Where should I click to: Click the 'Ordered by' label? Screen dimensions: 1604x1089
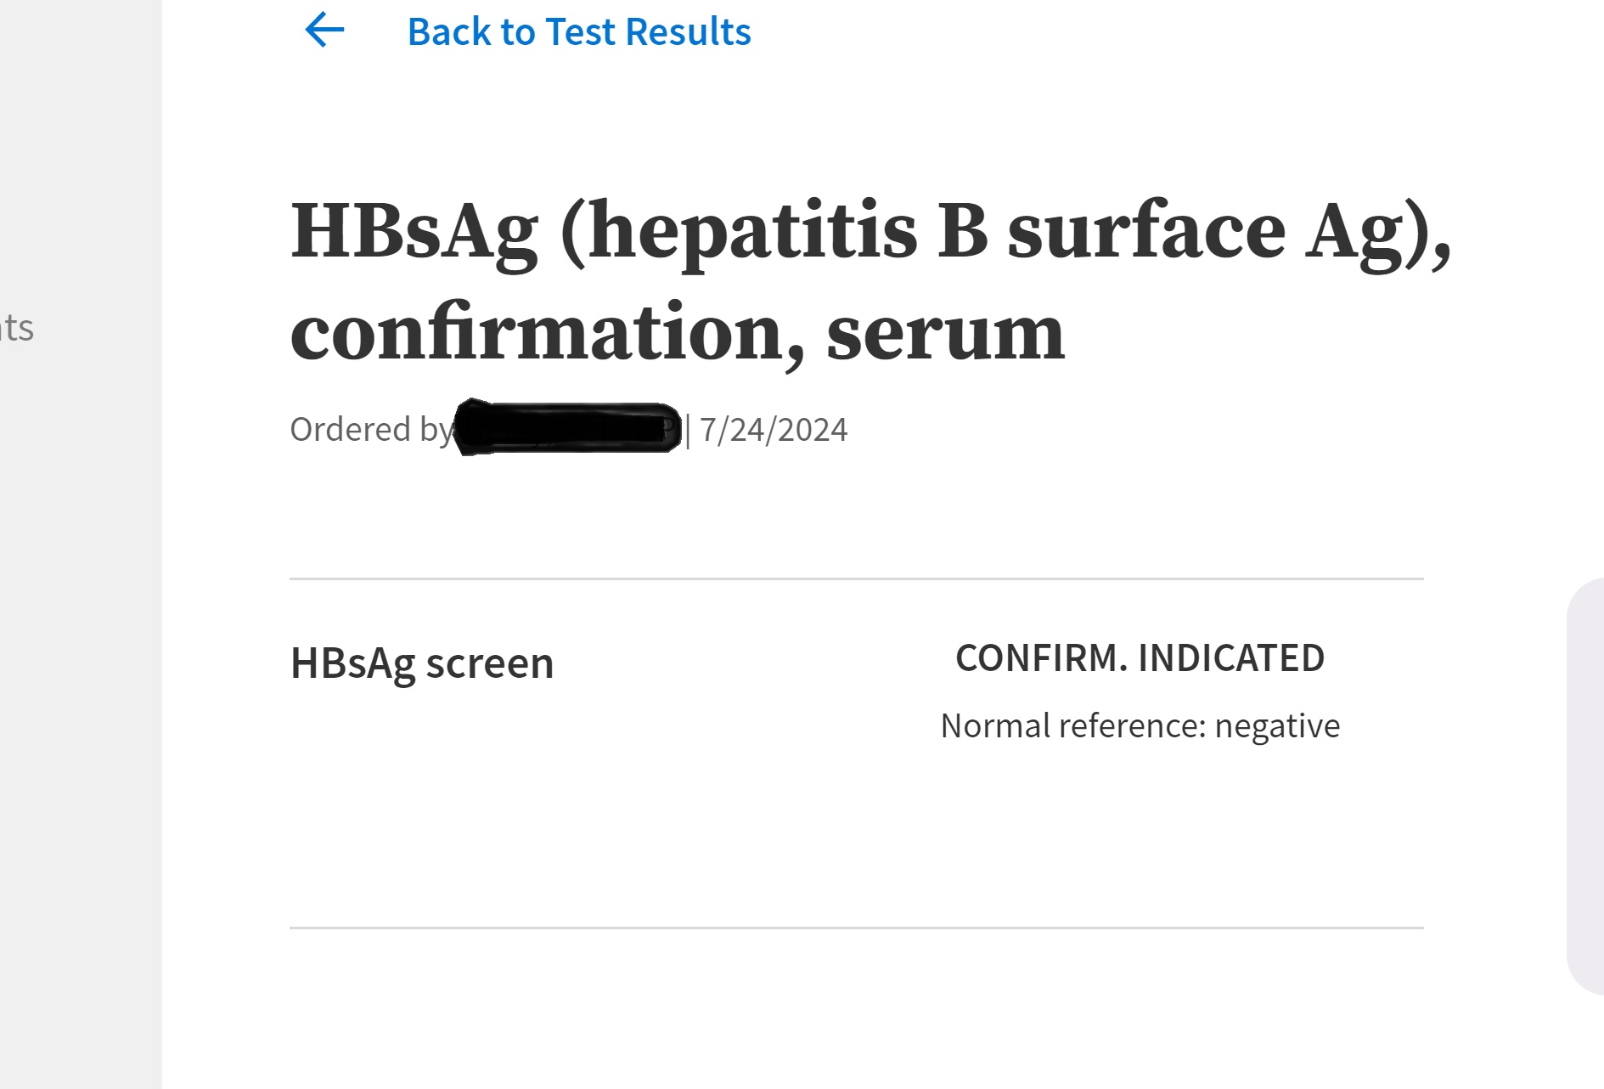click(371, 430)
